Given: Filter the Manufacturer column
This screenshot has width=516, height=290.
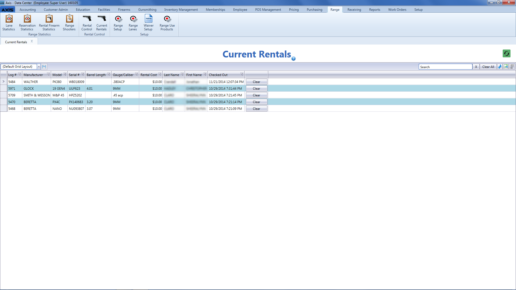Looking at the screenshot, I should 48,74.
